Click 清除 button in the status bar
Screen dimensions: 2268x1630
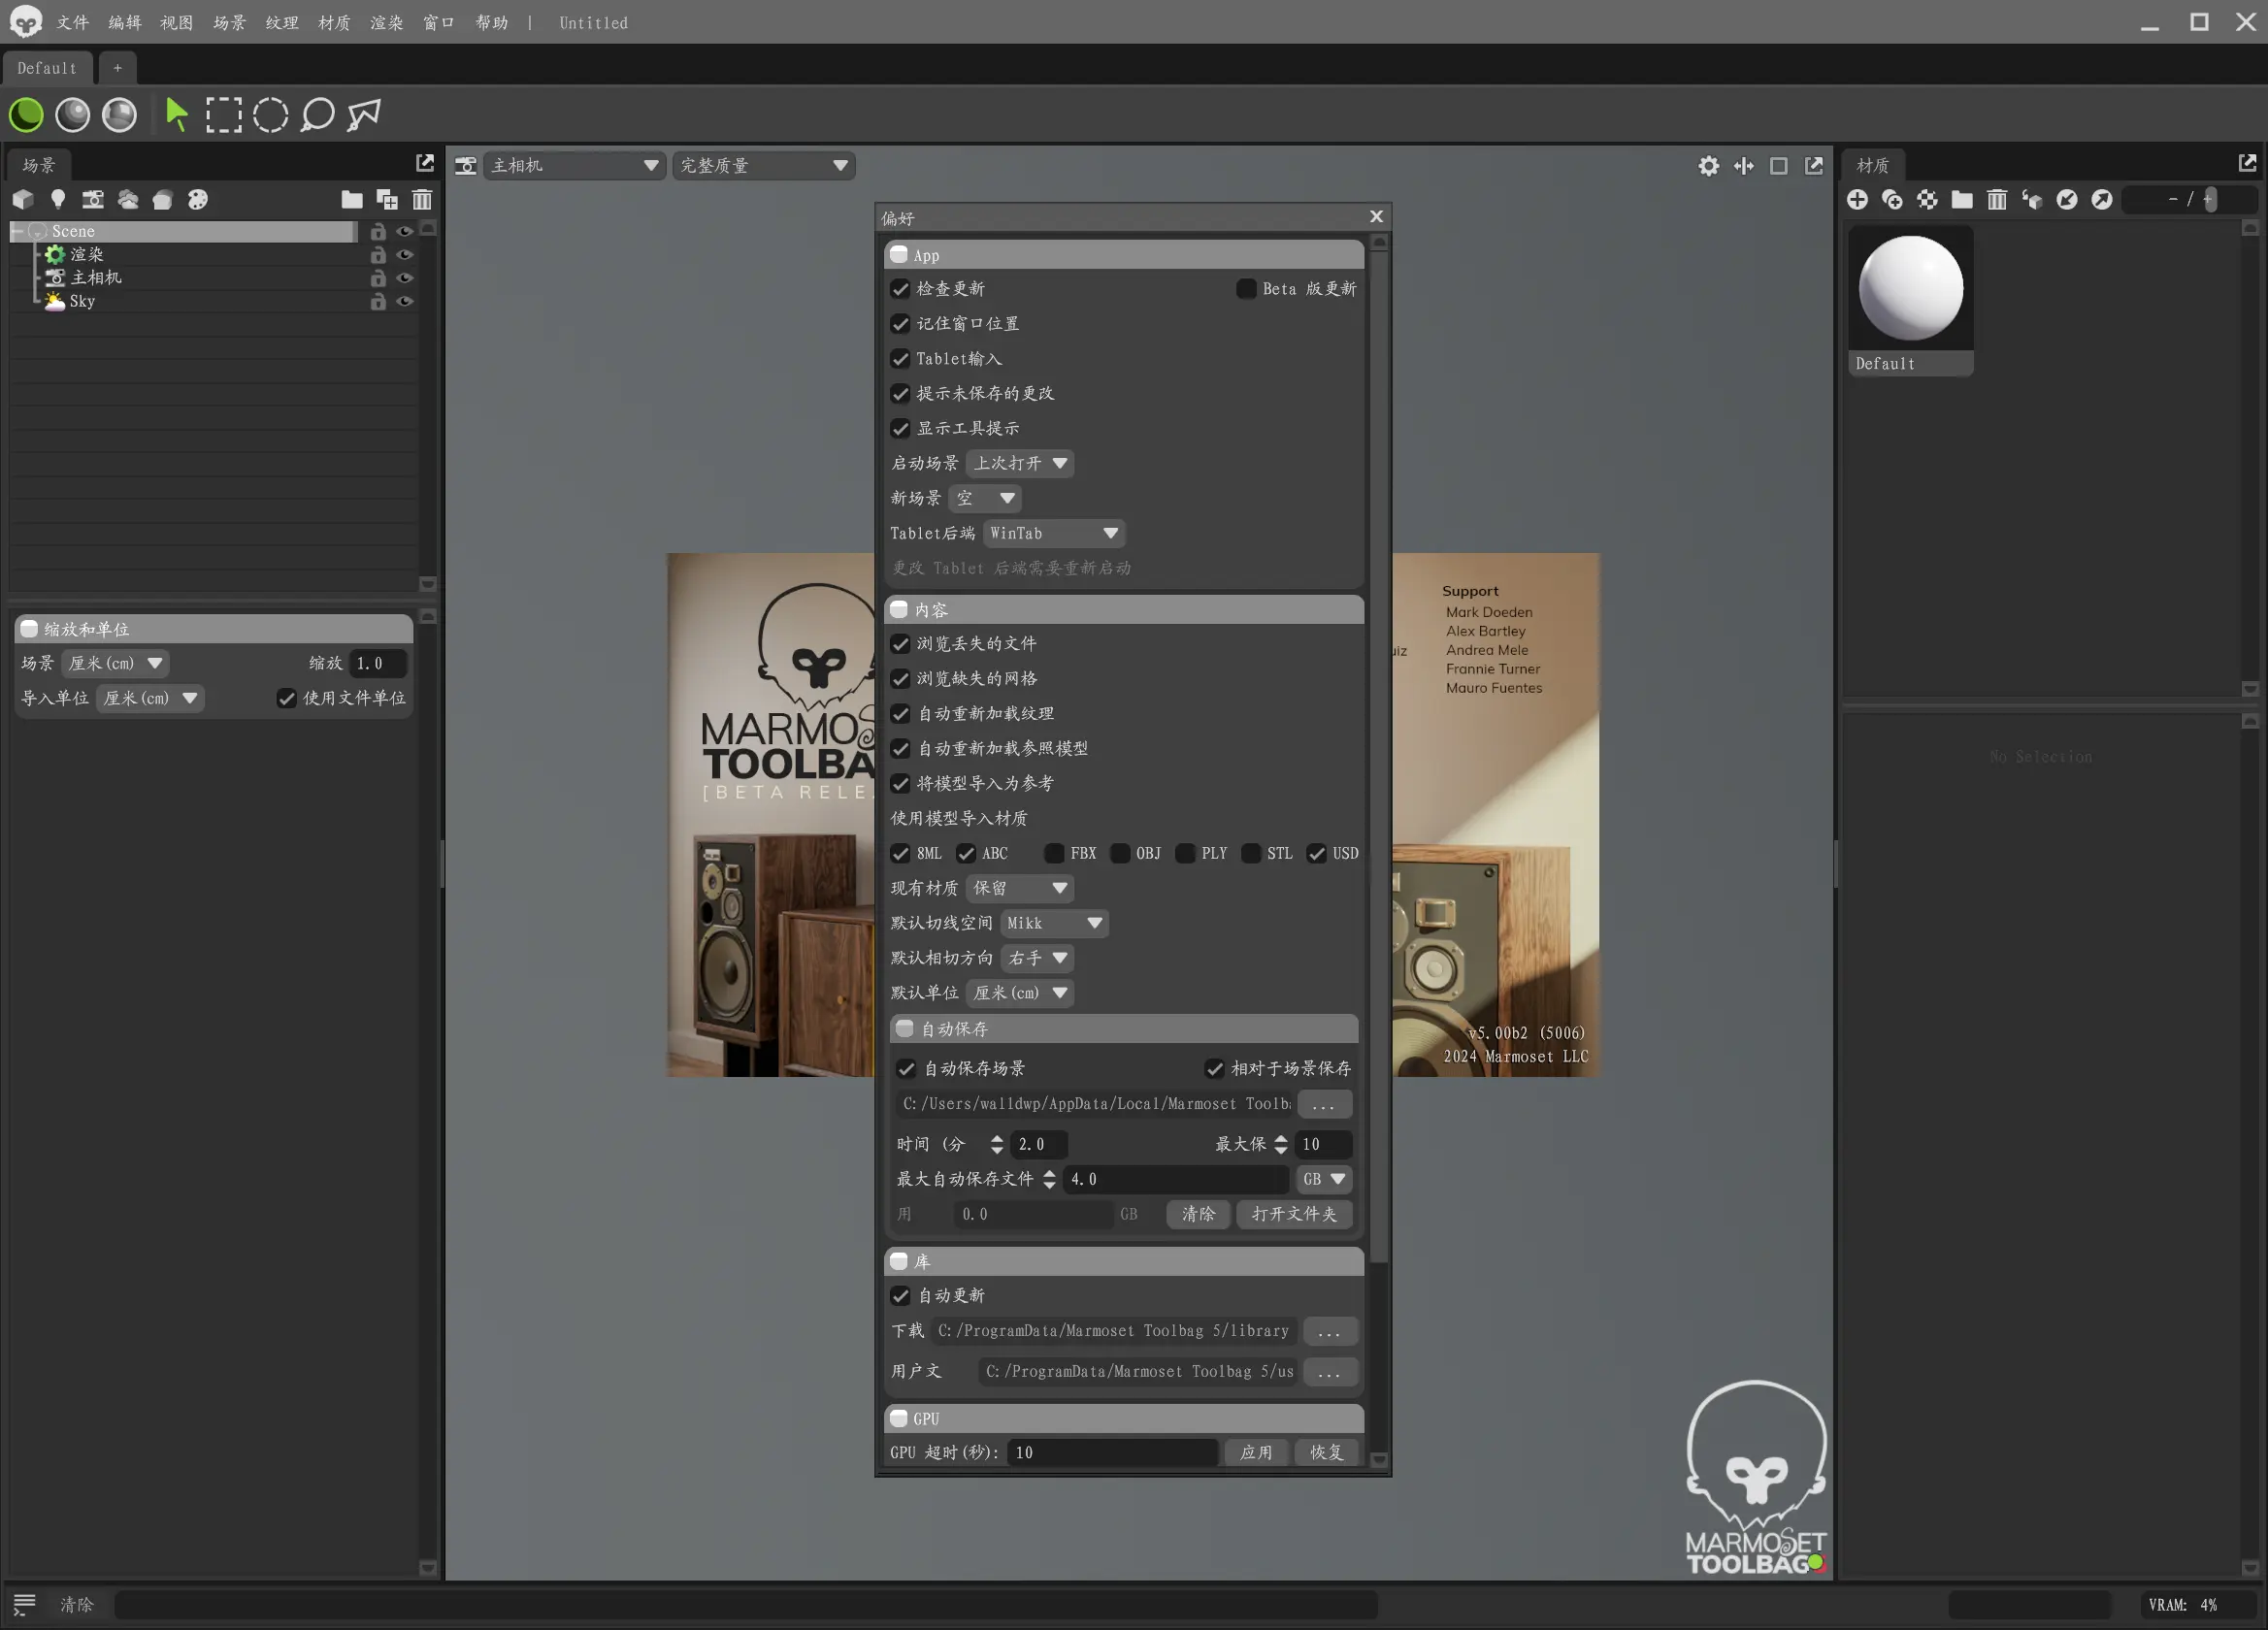77,1605
